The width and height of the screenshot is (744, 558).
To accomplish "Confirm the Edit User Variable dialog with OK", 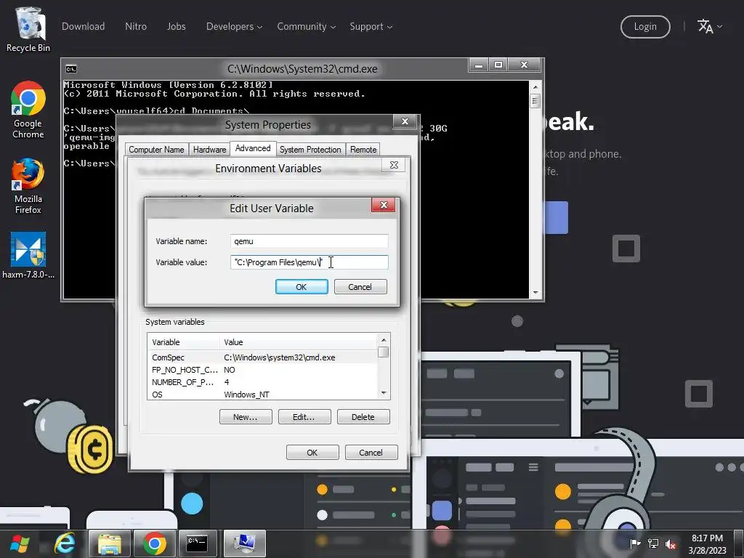I will [302, 286].
